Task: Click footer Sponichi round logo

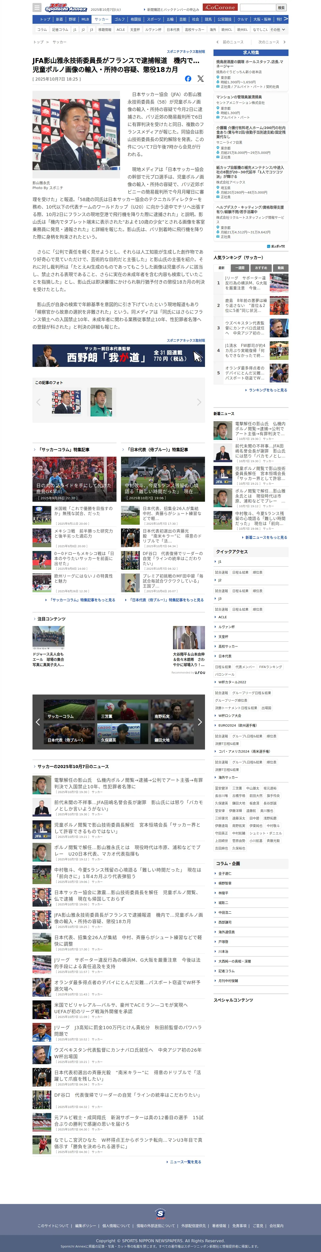Action: click(160, 1213)
